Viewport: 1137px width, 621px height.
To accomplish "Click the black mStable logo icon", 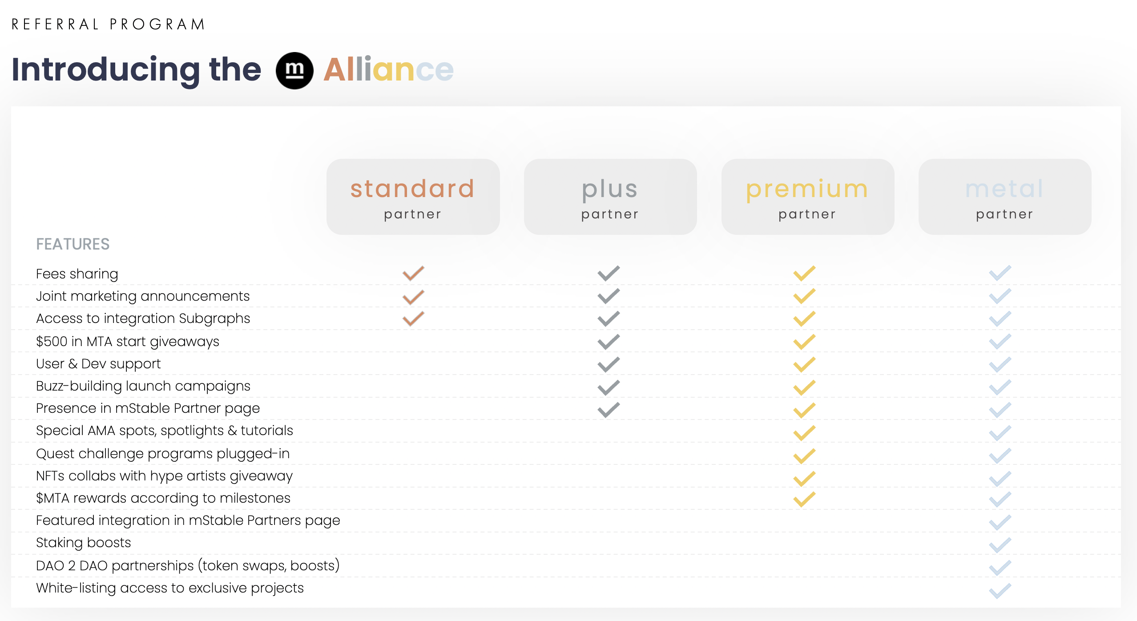I will [294, 70].
